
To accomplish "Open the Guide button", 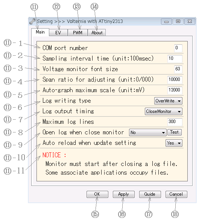I will click(x=150, y=194).
